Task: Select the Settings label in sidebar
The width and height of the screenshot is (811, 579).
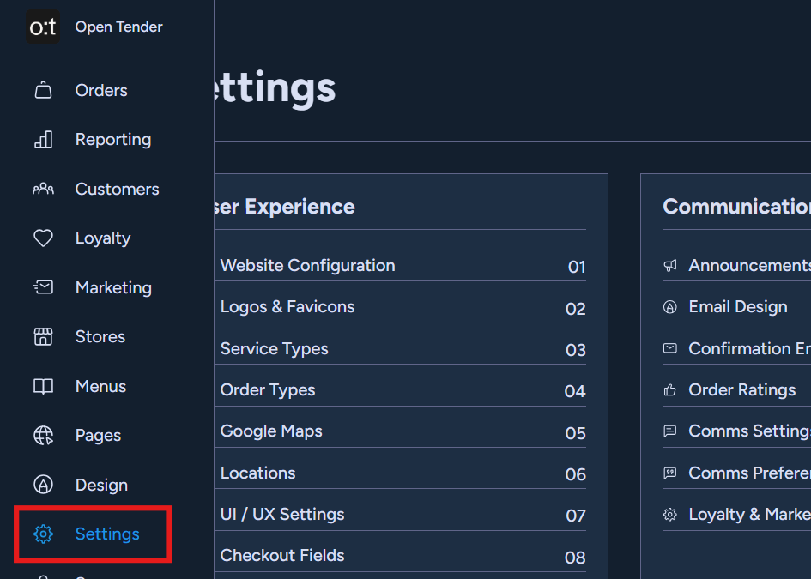Action: click(107, 534)
